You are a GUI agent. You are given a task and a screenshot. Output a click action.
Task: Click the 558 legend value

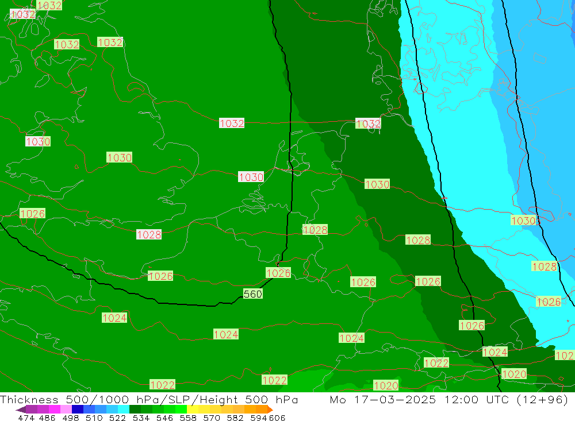[188, 418]
